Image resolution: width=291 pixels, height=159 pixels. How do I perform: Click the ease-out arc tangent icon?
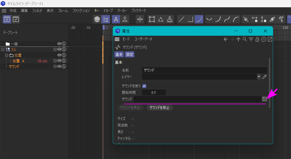[x=236, y=19]
